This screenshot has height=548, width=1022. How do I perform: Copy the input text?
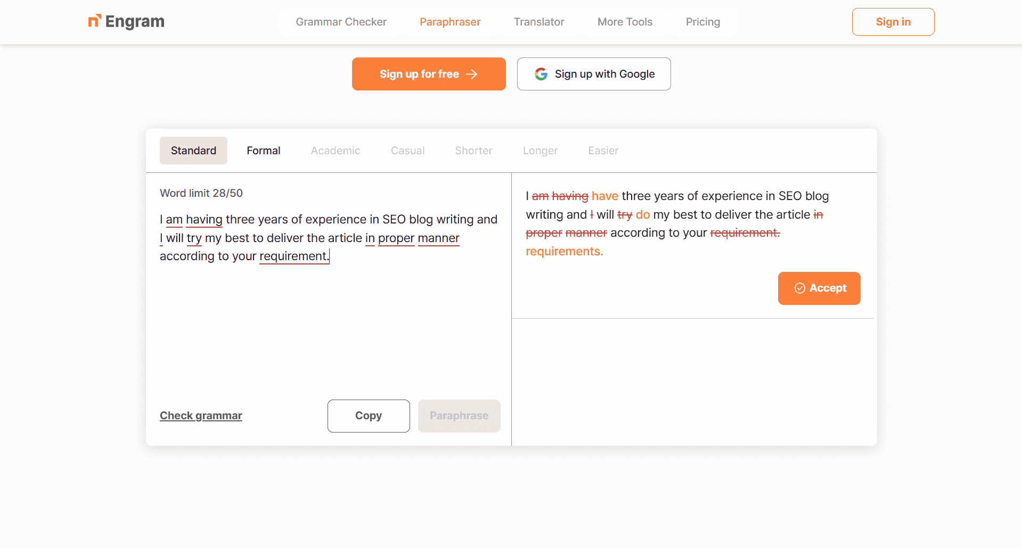(x=369, y=416)
